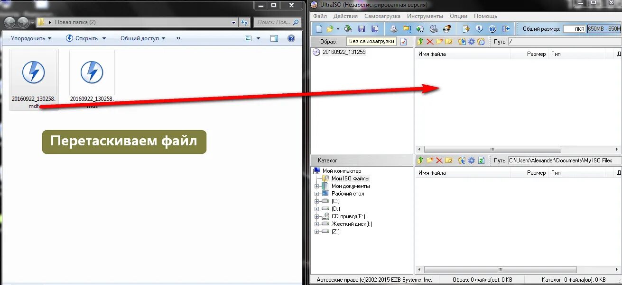This screenshot has width=622, height=285.
Task: Click the Exit door icon in UltraISO toolbar
Action: [x=506, y=29]
